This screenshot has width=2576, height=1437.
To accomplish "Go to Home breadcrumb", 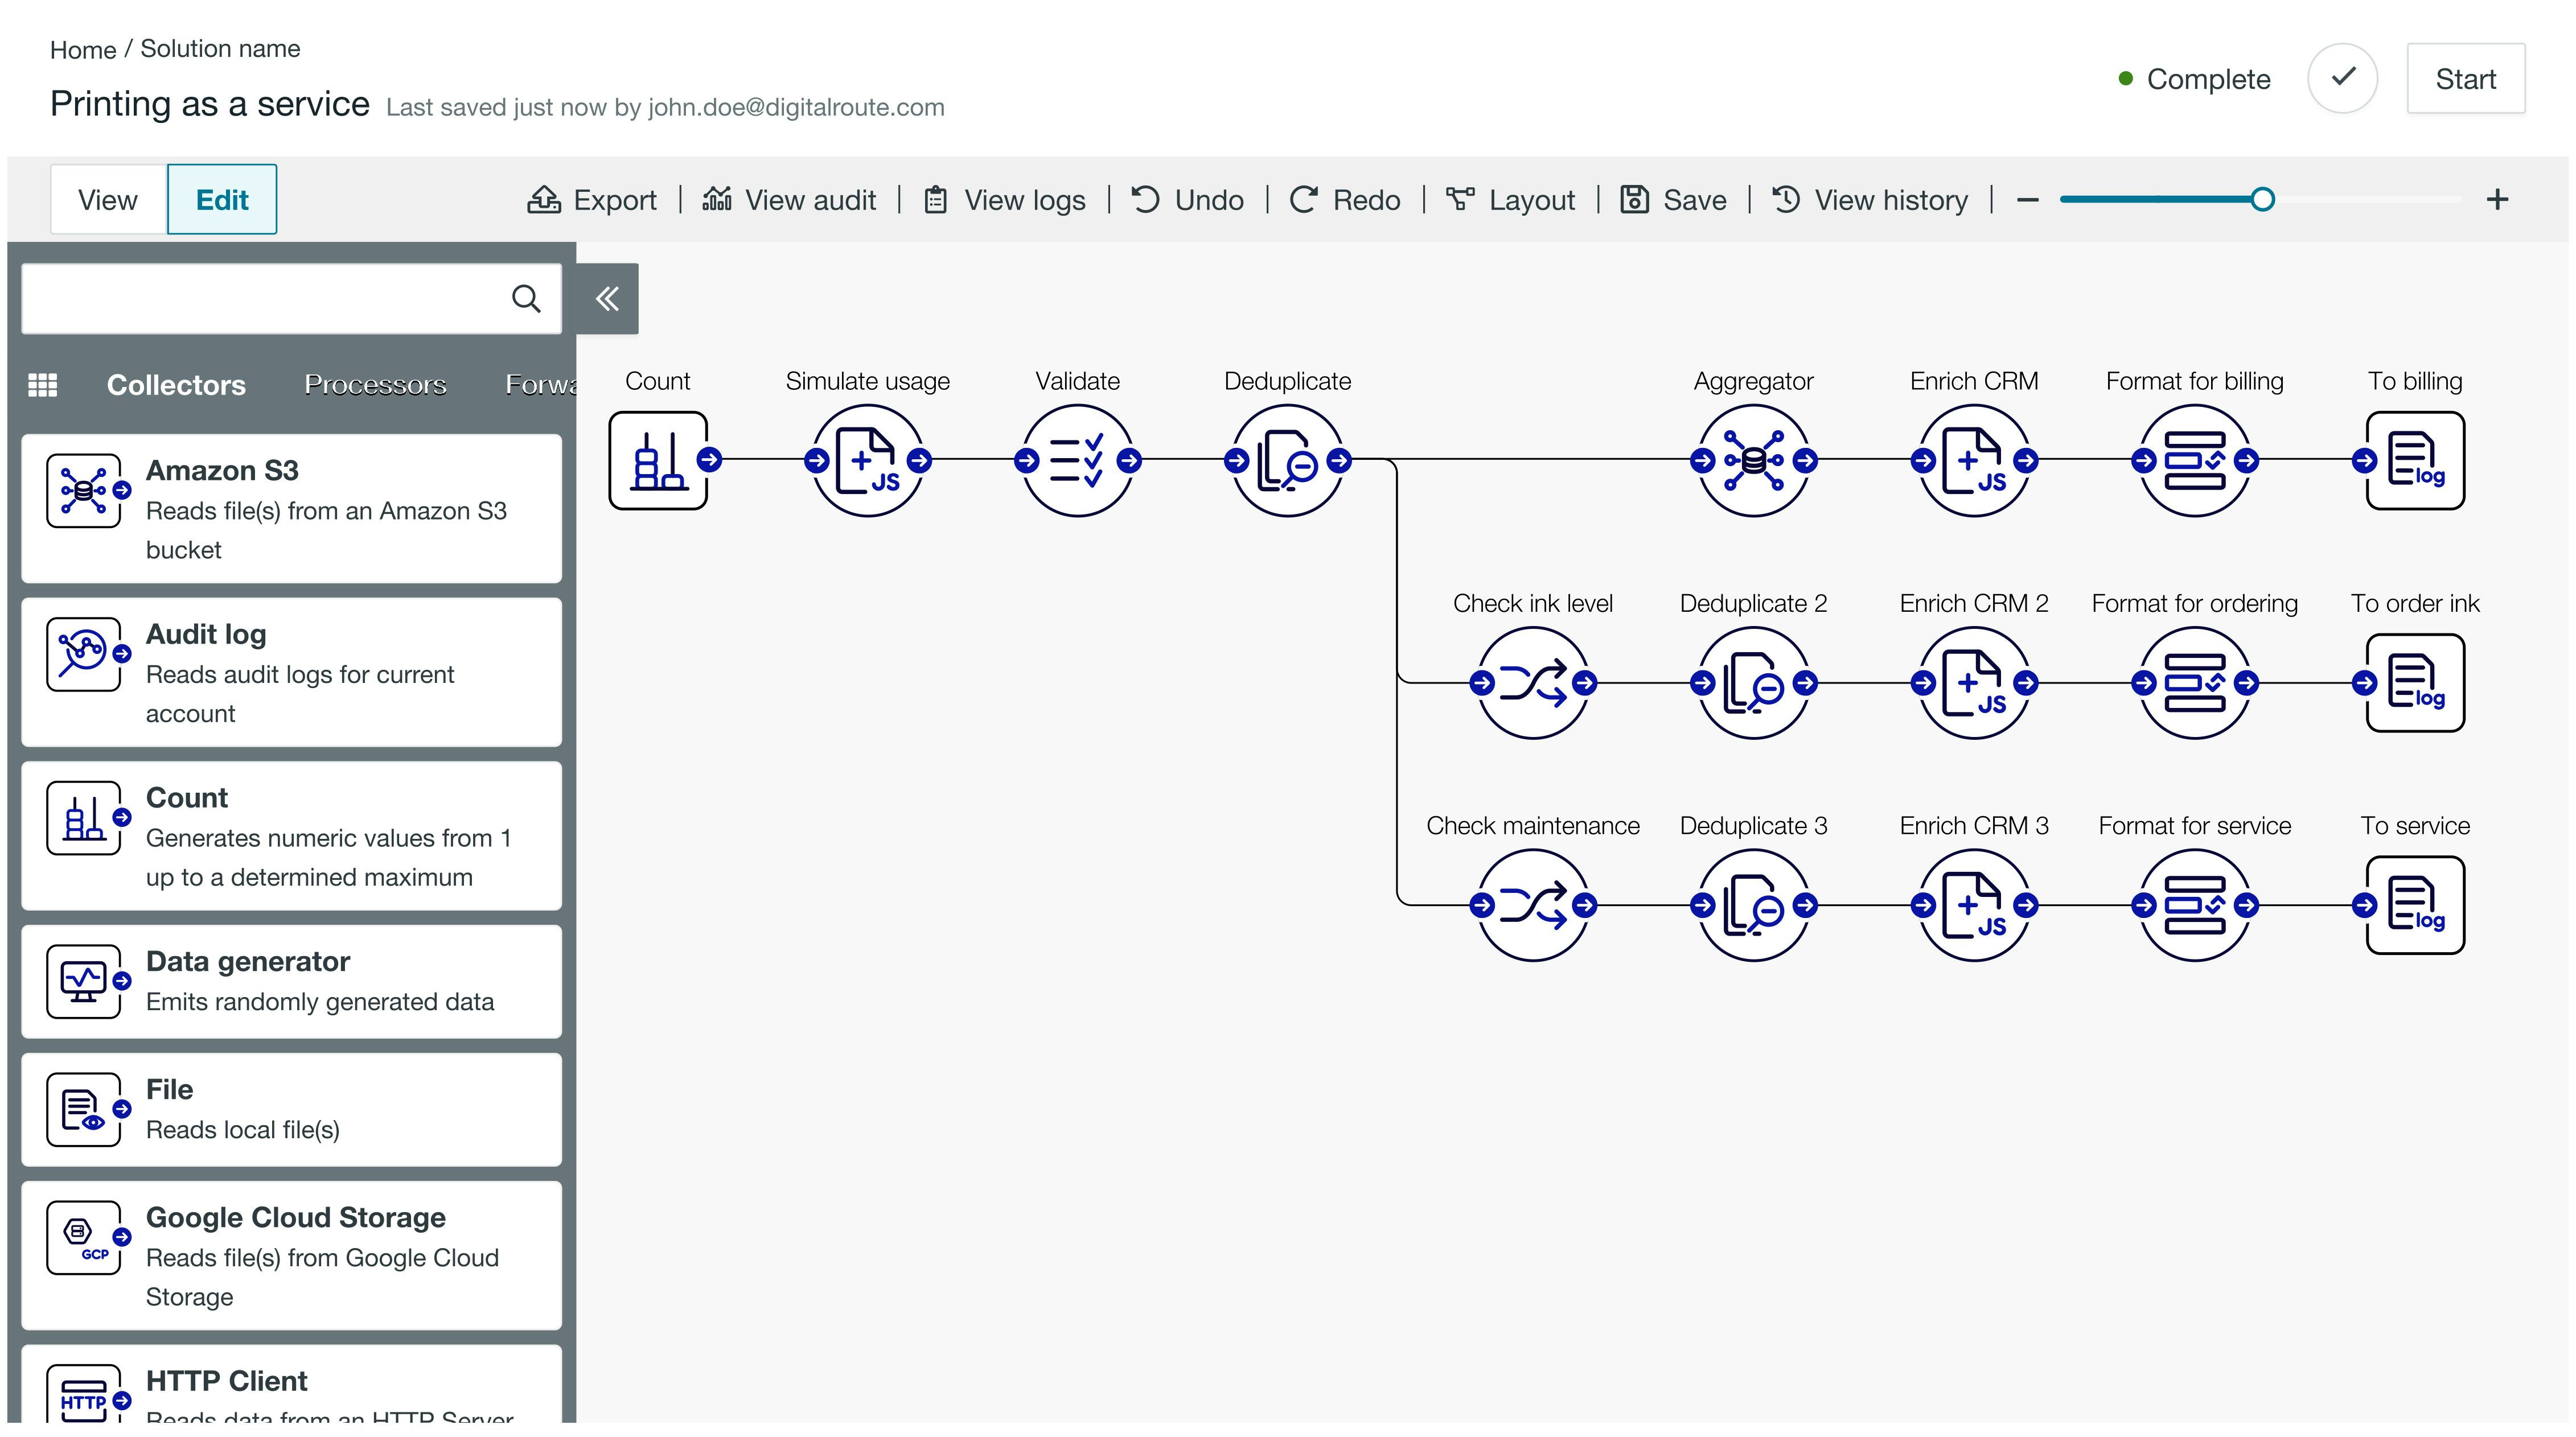I will coord(83,49).
